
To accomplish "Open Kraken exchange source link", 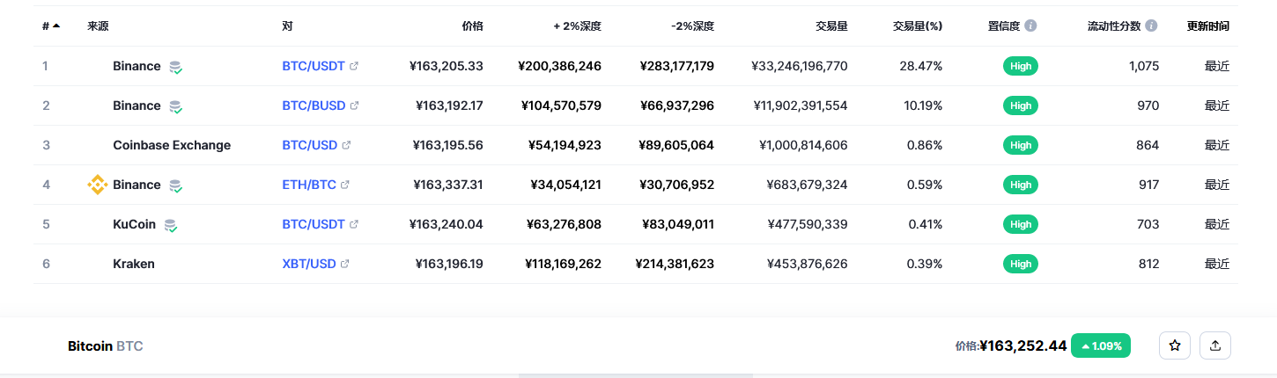I will coord(134,264).
